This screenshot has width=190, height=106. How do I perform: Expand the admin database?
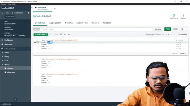point(2,53)
